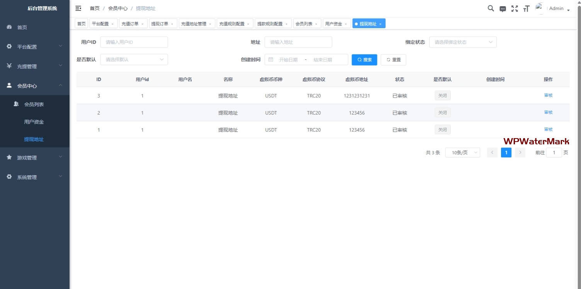Close the 提现地址 tab with x
This screenshot has height=289, width=581.
[380, 24]
